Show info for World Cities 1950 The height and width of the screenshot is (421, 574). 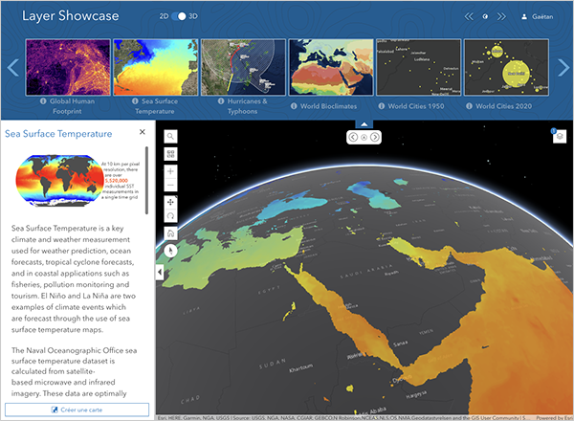click(382, 106)
